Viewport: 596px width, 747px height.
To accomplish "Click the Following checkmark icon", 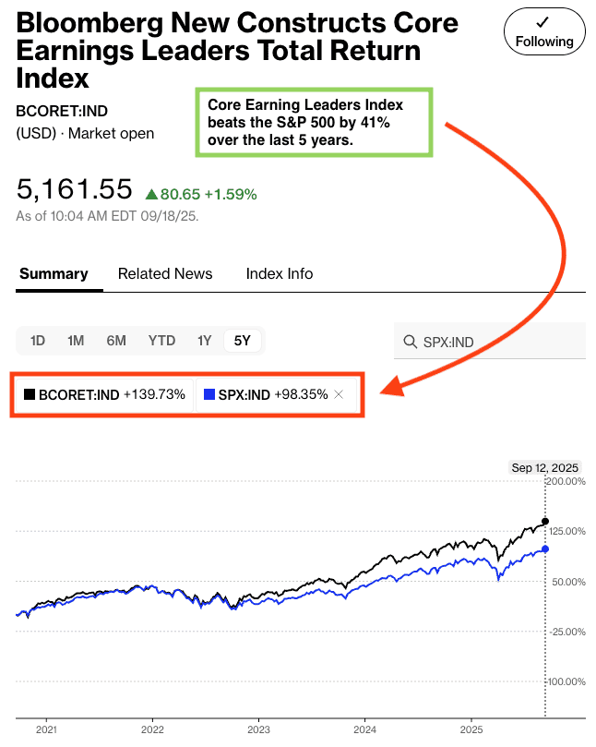I will click(x=542, y=22).
